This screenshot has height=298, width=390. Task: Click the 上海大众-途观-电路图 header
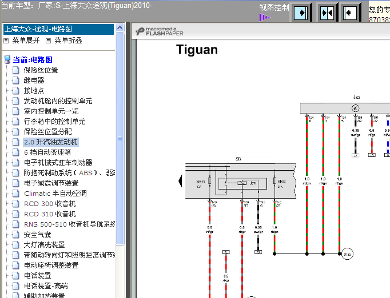tap(59, 29)
